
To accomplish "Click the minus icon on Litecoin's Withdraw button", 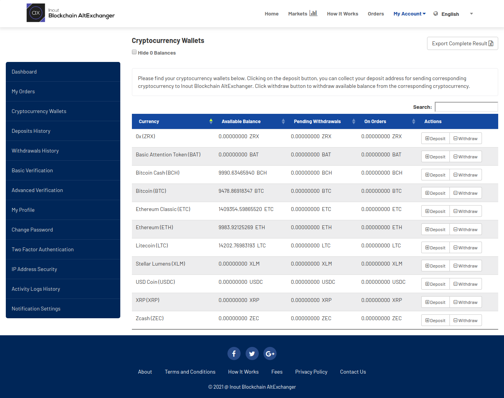I will tap(456, 247).
